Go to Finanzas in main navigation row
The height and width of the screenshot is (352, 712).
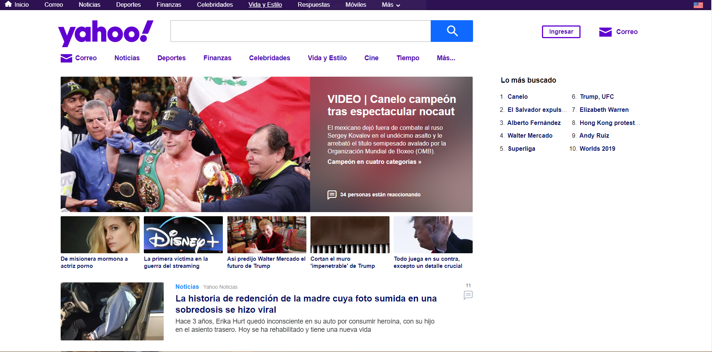(217, 58)
